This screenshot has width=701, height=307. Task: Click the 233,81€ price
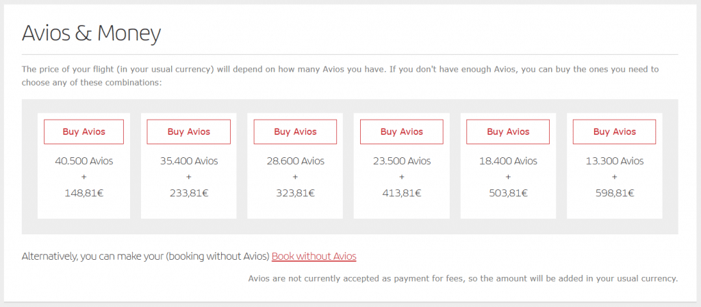coord(189,193)
